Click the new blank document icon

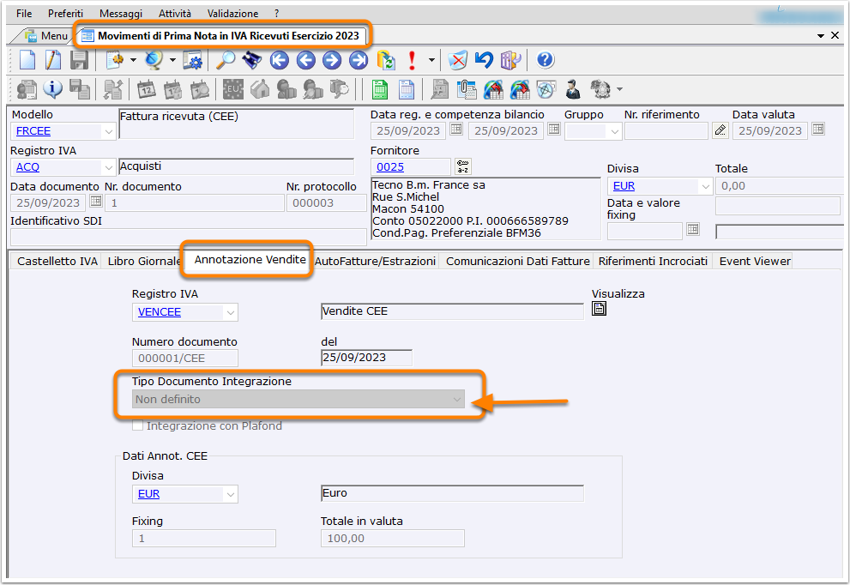tap(27, 60)
